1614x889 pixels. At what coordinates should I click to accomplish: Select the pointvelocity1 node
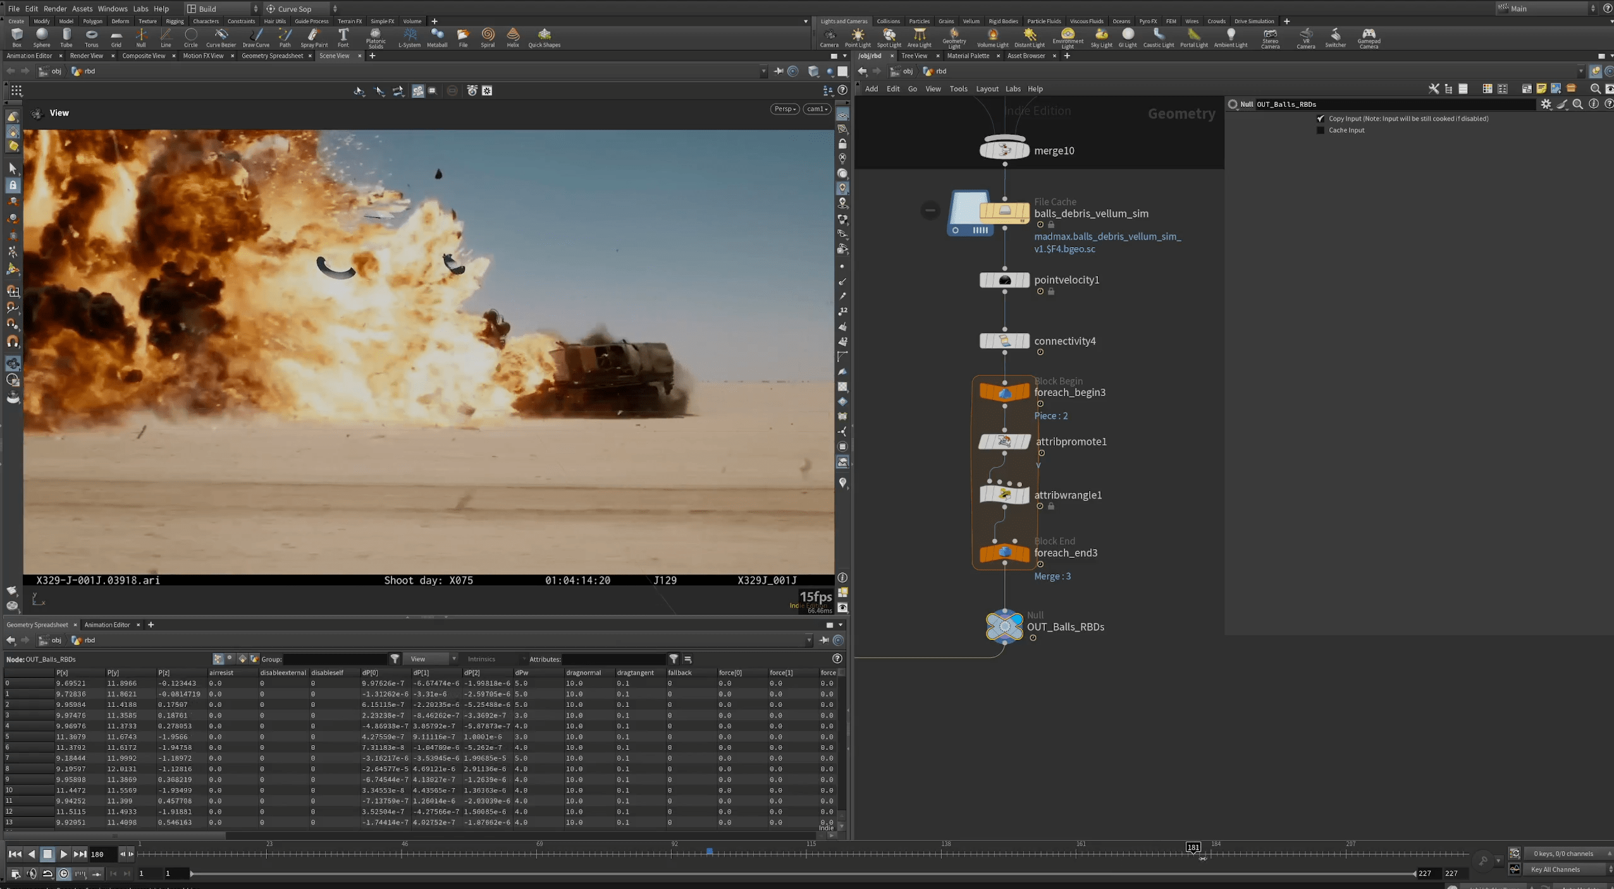pos(1004,280)
